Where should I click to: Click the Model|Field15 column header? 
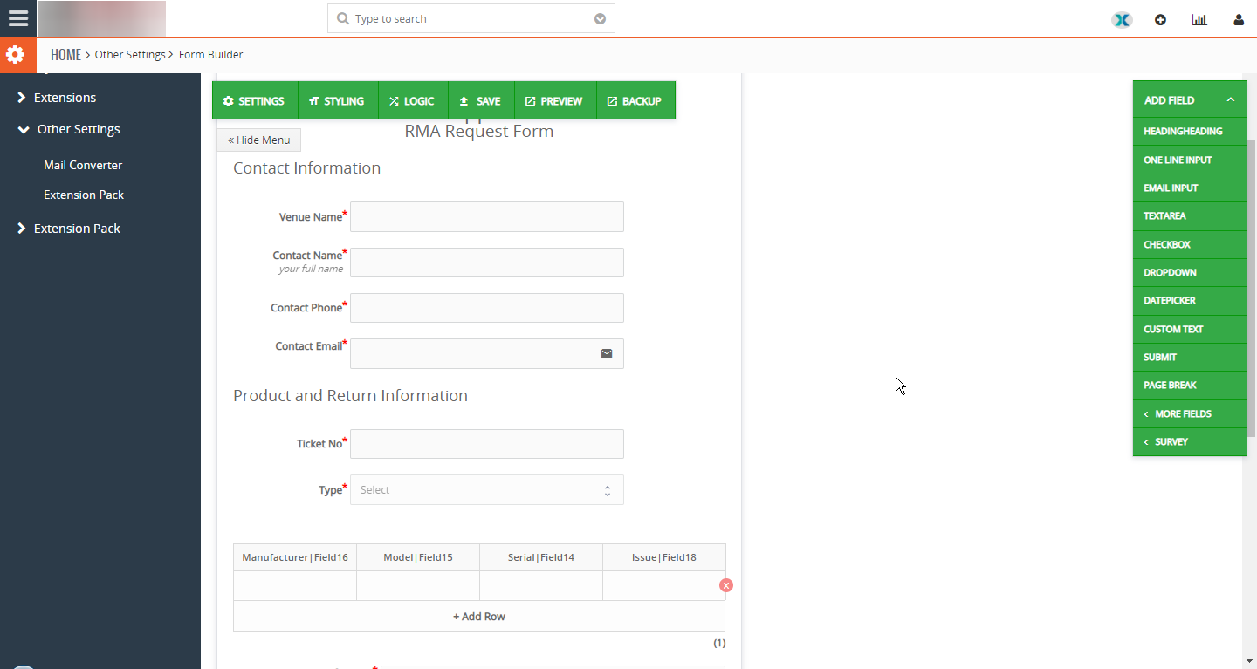click(x=418, y=557)
